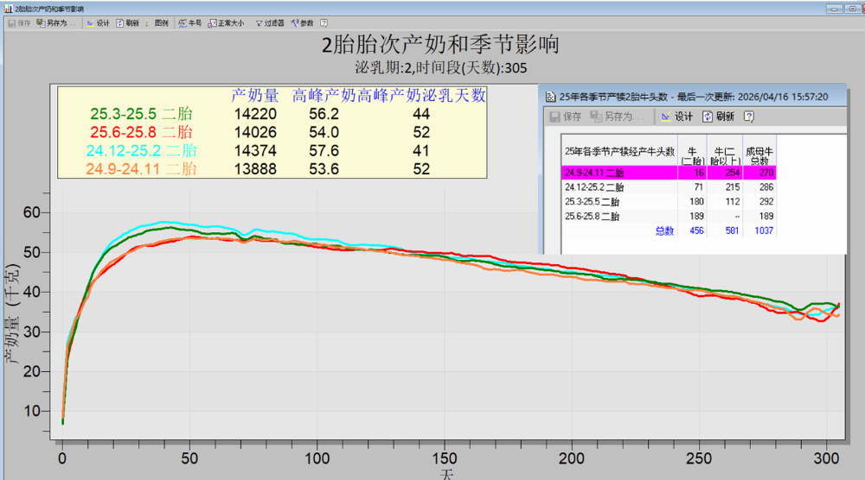Click the 成母牛总数 column header
This screenshot has width=865, height=480.
pyautogui.click(x=759, y=150)
